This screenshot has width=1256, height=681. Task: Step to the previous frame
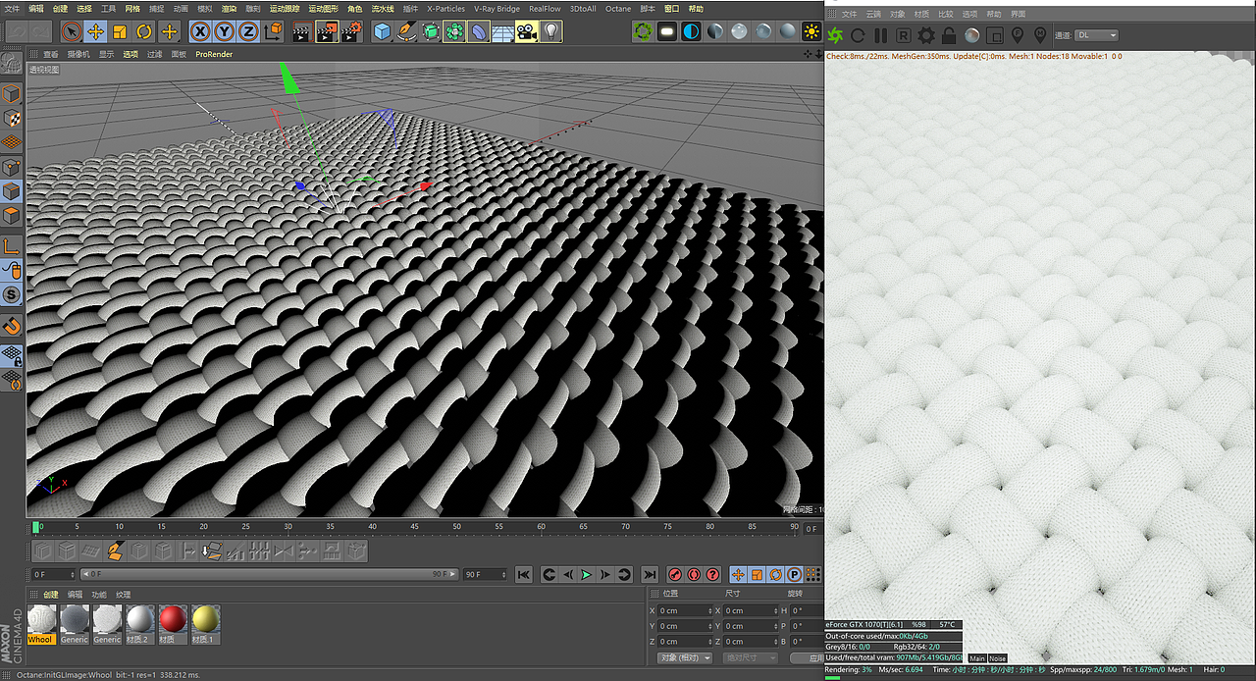point(567,574)
